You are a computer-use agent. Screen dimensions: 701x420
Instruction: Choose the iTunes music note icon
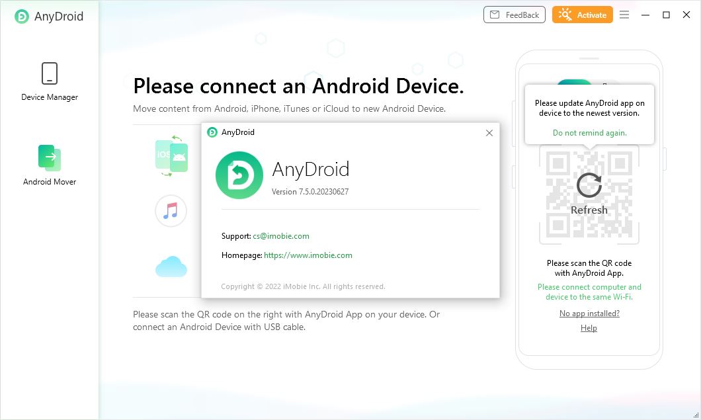point(171,211)
